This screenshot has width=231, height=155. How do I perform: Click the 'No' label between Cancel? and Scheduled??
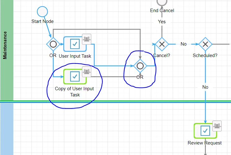click(183, 44)
